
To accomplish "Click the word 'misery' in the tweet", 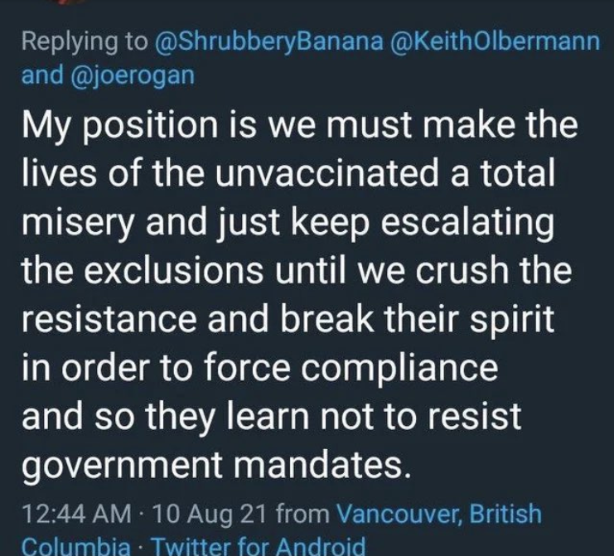I will (x=78, y=224).
